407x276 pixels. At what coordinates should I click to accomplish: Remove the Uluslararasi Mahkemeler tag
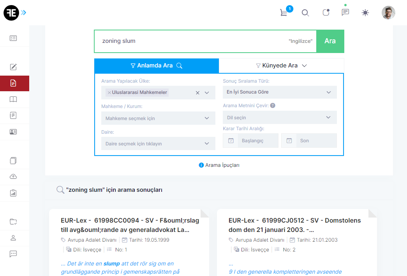109,93
